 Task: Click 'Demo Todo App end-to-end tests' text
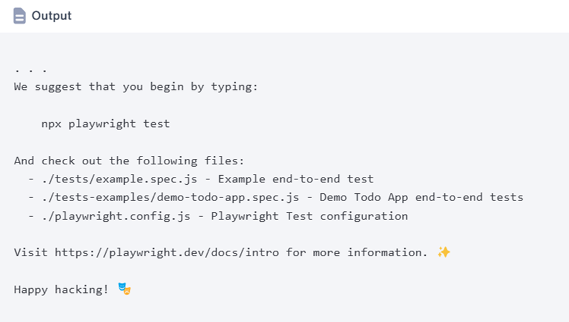(x=421, y=197)
